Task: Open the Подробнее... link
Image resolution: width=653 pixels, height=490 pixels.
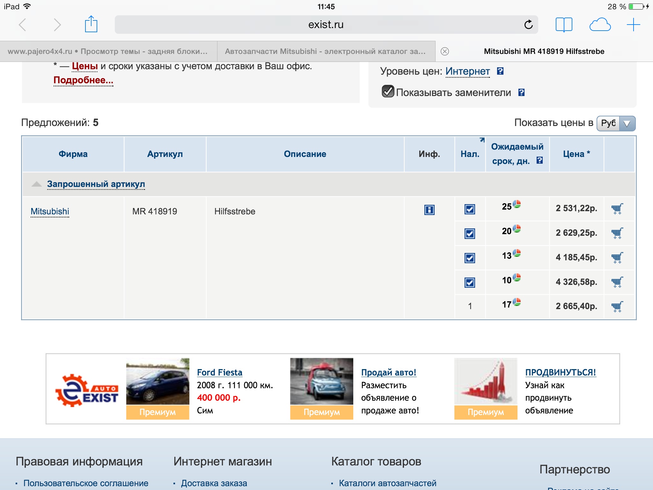Action: point(83,80)
